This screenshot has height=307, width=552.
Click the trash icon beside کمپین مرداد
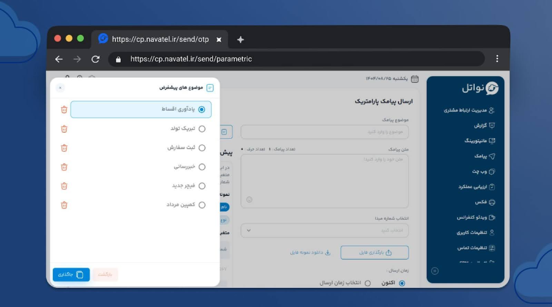(x=64, y=205)
